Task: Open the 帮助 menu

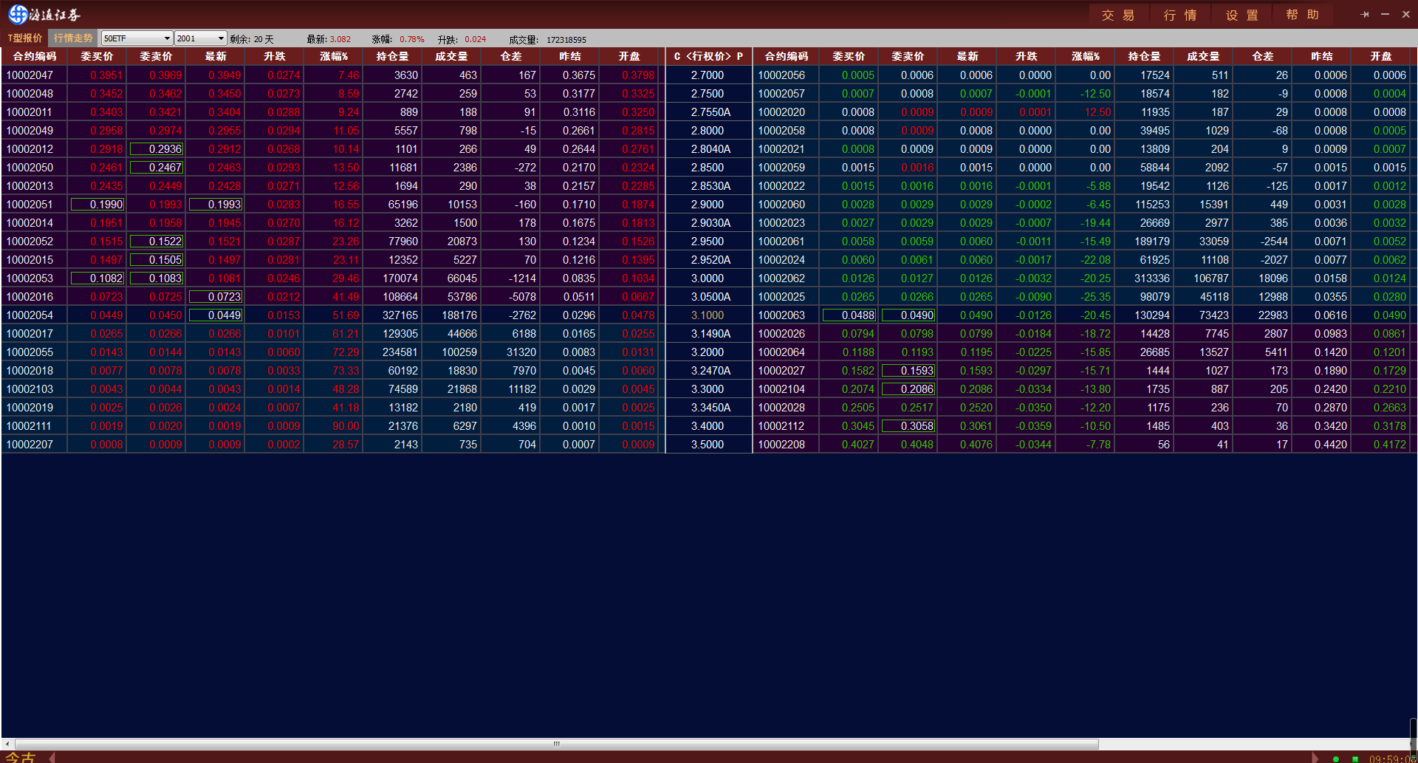Action: point(1303,15)
